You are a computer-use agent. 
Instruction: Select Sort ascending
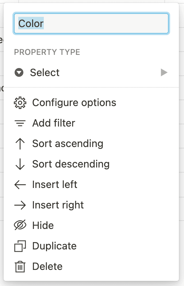[91, 144]
